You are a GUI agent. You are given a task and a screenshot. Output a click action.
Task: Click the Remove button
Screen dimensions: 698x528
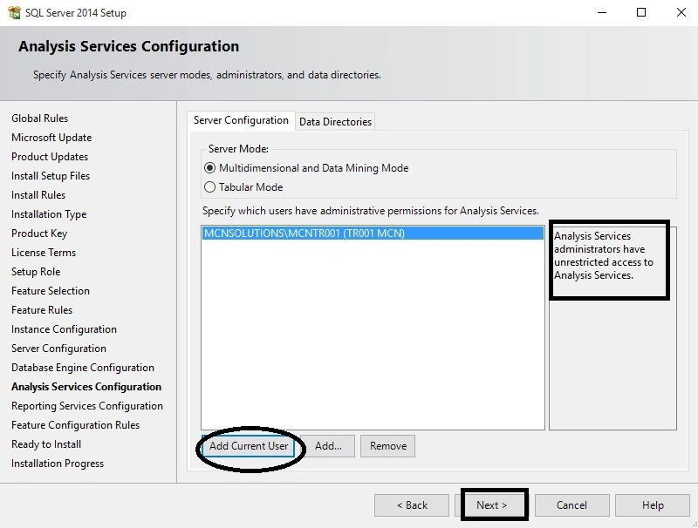(x=387, y=446)
